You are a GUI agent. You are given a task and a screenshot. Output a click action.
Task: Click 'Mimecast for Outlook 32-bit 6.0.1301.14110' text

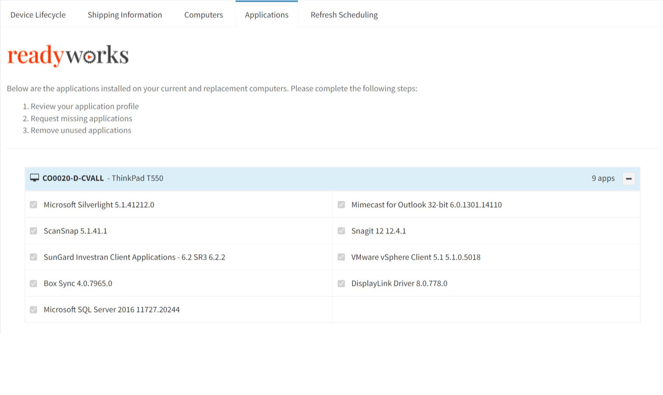427,205
